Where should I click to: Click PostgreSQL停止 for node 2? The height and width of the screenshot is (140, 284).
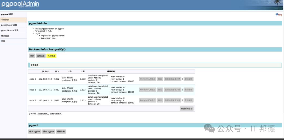point(148,100)
